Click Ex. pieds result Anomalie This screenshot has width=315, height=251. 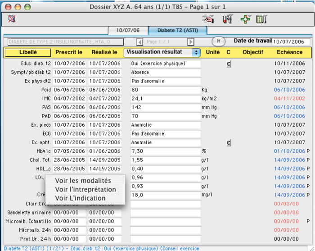point(166,125)
